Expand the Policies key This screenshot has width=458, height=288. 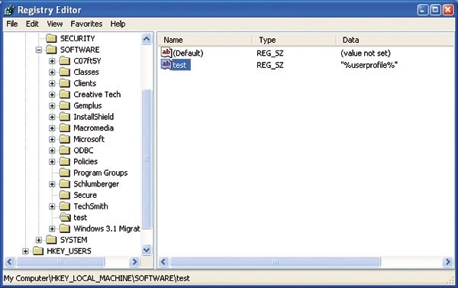pos(52,162)
